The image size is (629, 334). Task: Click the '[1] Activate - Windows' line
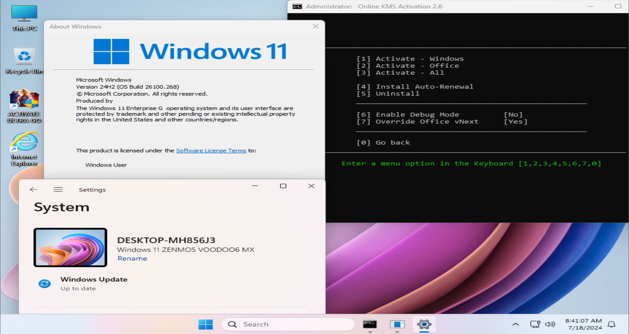click(410, 59)
